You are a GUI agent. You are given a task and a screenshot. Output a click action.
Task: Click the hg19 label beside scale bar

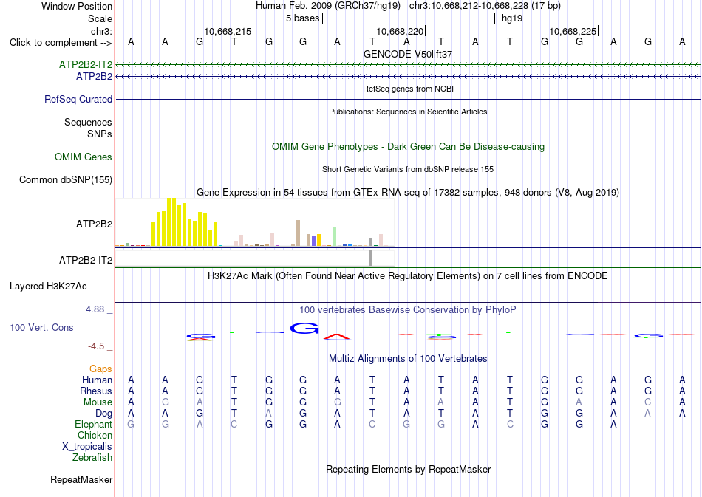tap(512, 18)
